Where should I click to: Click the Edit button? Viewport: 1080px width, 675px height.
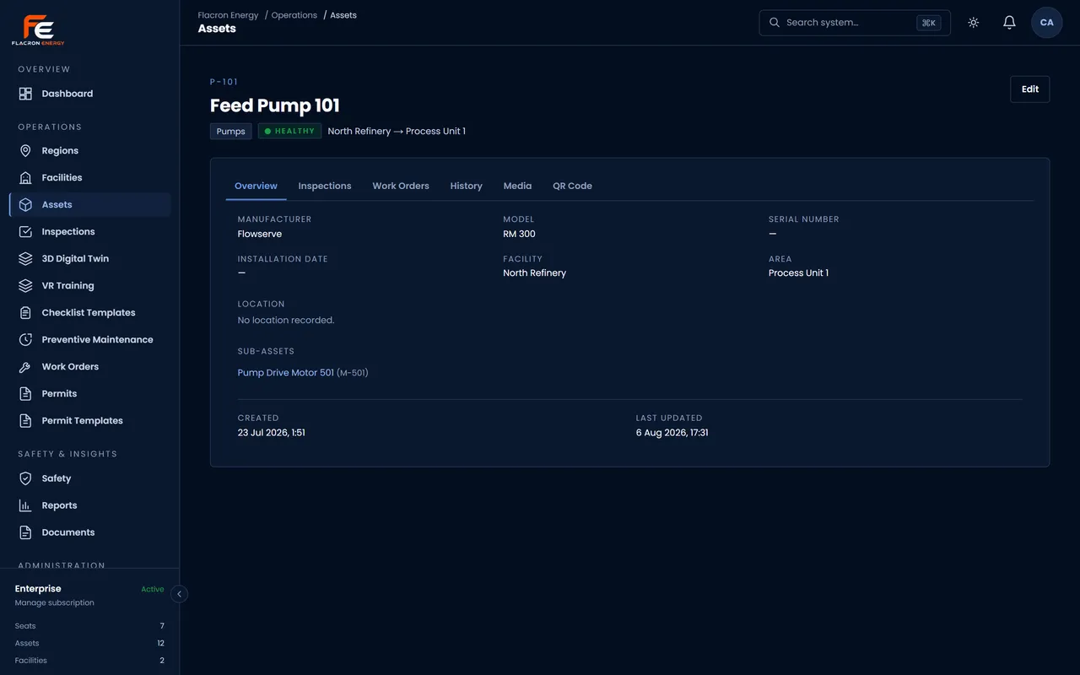tap(1030, 89)
